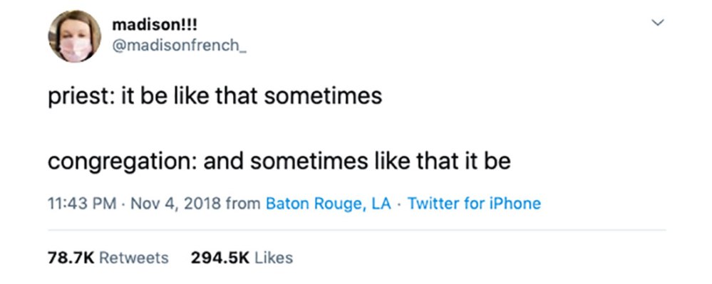Click the word "from" before the location

pos(243,204)
